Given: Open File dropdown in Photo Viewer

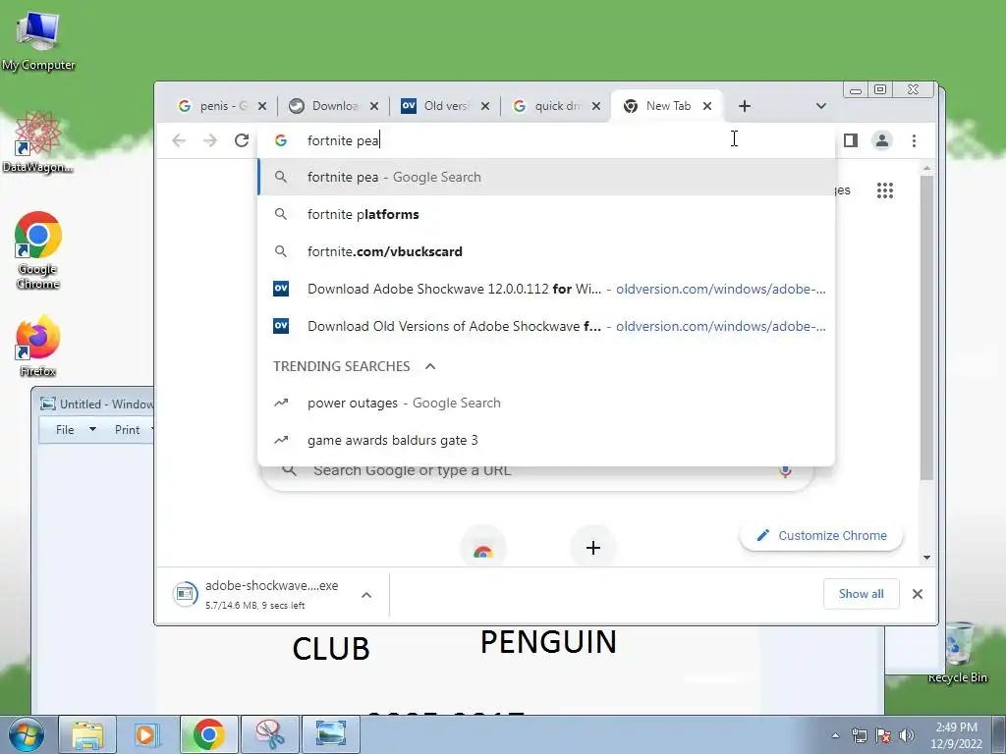Looking at the screenshot, I should (x=75, y=430).
